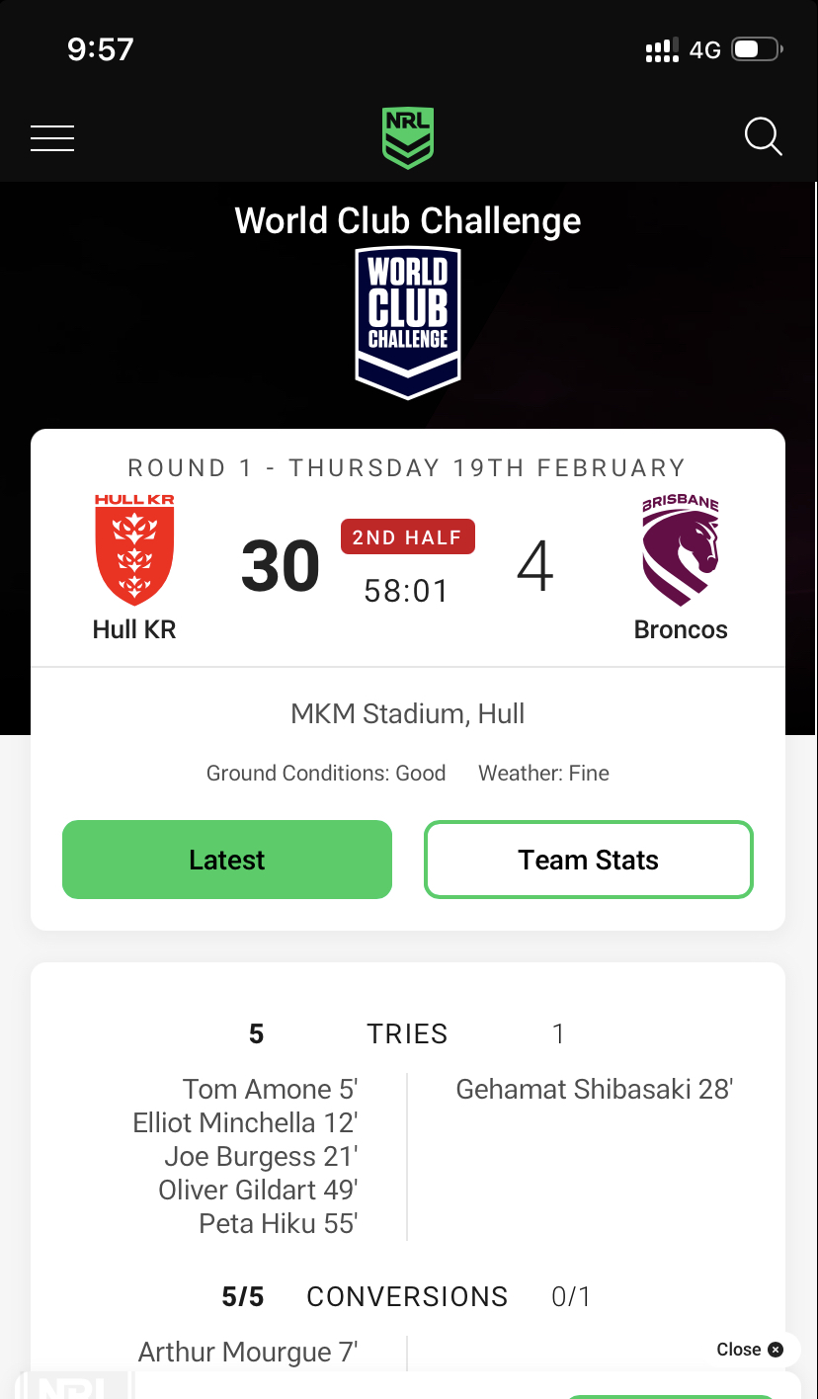Tap the 2ND HALF status badge
The width and height of the screenshot is (818, 1399).
(407, 537)
